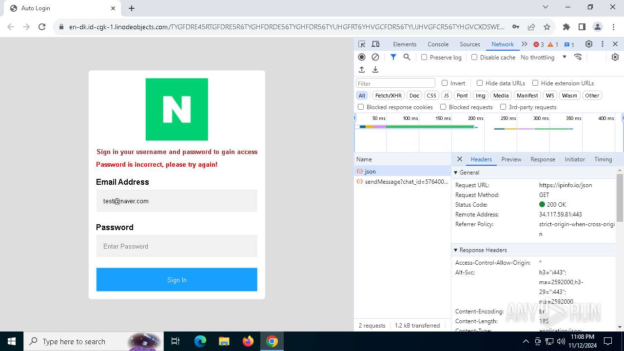Viewport: 624px width, 351px height.
Task: Open Chrome three-dot menu
Action: pos(613,27)
